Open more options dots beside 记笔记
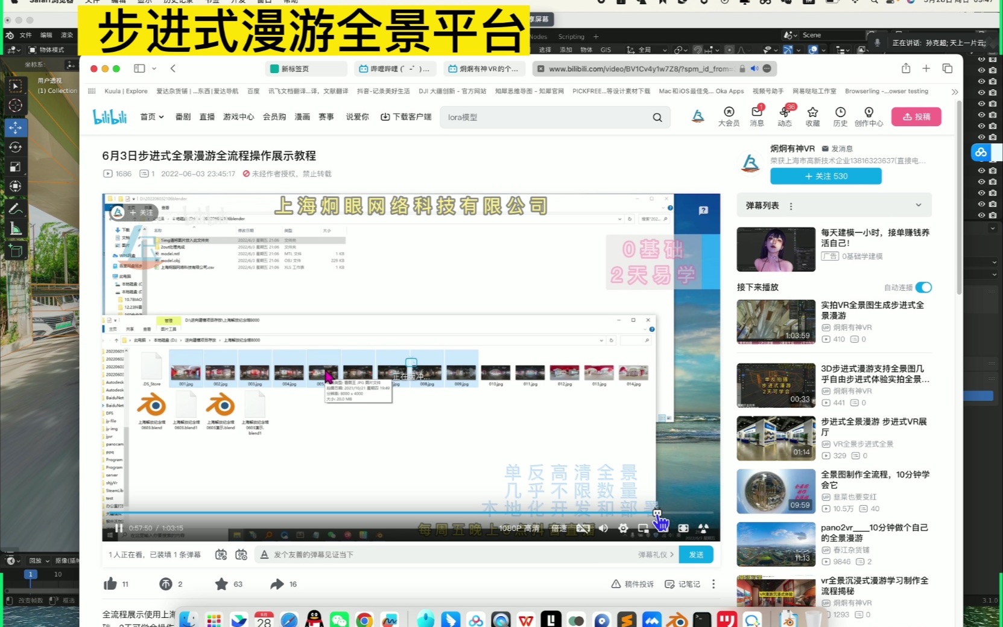 713,584
